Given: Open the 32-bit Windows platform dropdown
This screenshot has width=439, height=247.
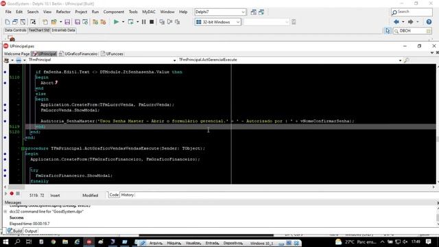Looking at the screenshot, I should tap(238, 22).
